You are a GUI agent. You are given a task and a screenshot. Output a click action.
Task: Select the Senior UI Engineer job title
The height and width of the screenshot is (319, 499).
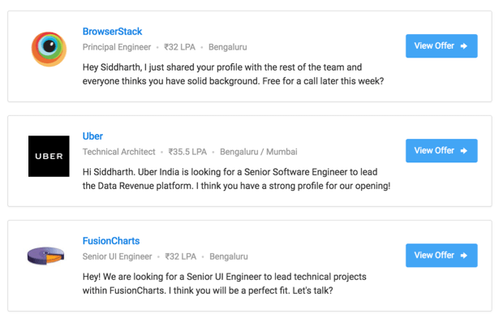click(117, 256)
